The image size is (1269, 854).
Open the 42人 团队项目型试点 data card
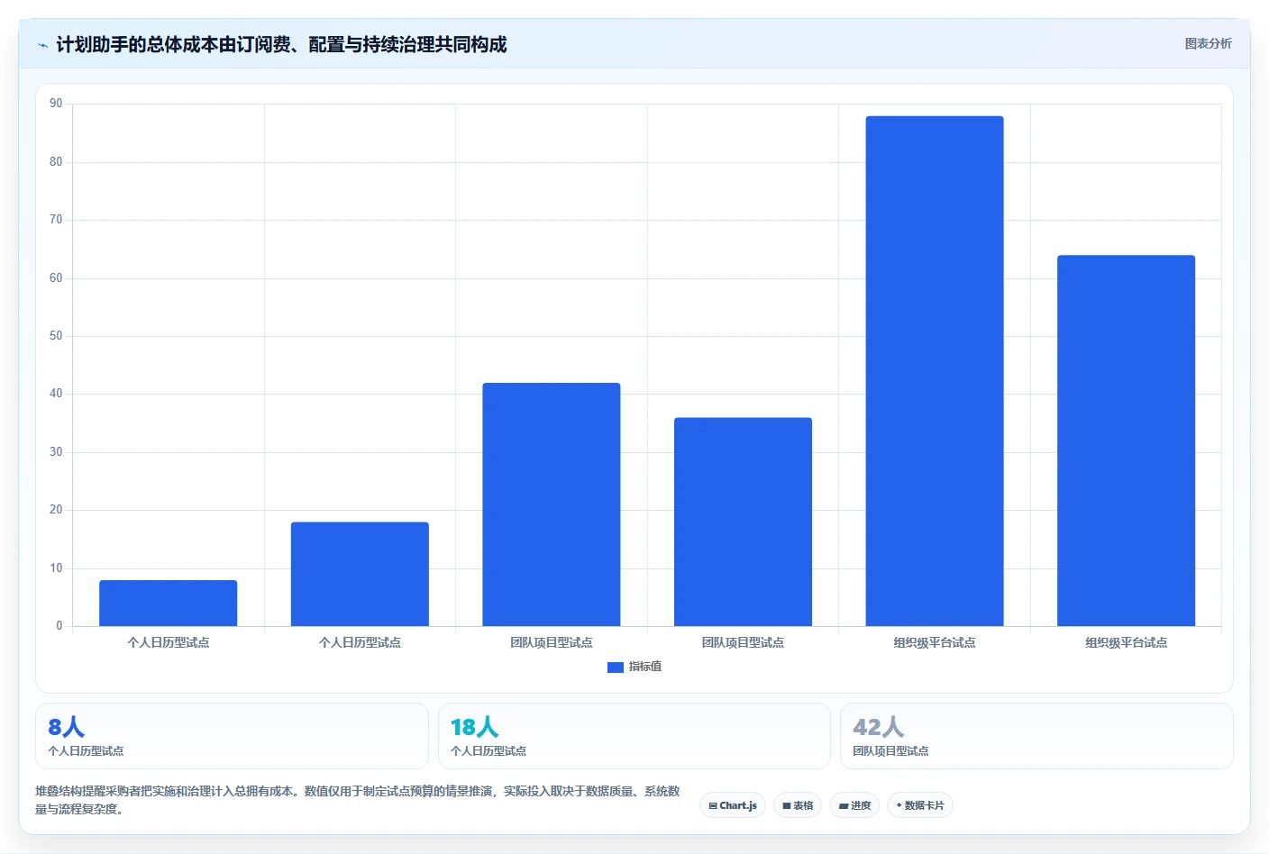pyautogui.click(x=1036, y=736)
